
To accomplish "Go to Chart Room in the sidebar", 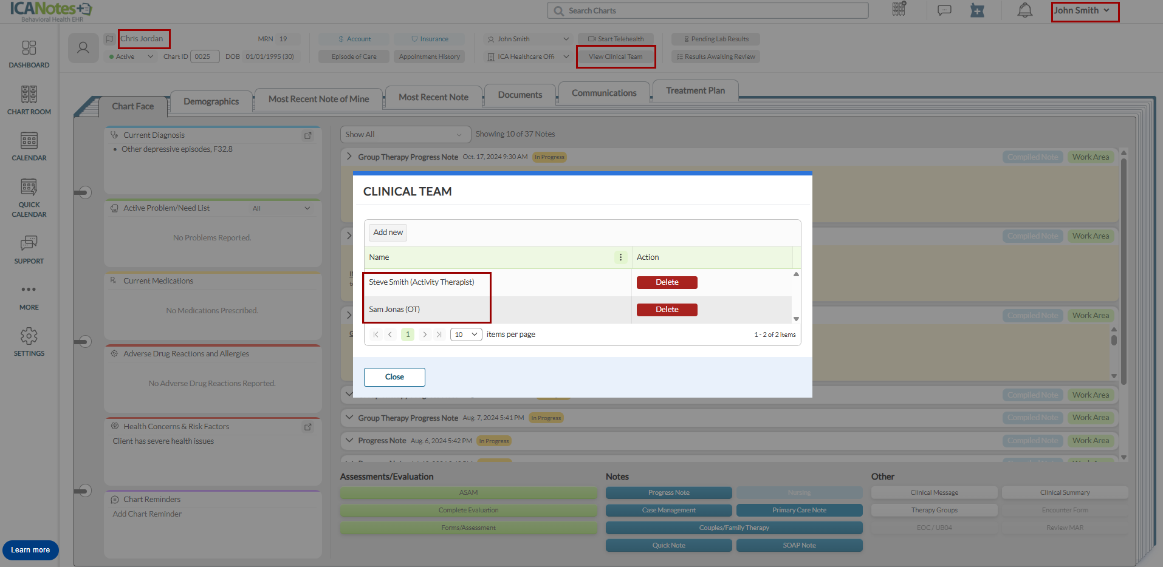I will pos(29,100).
